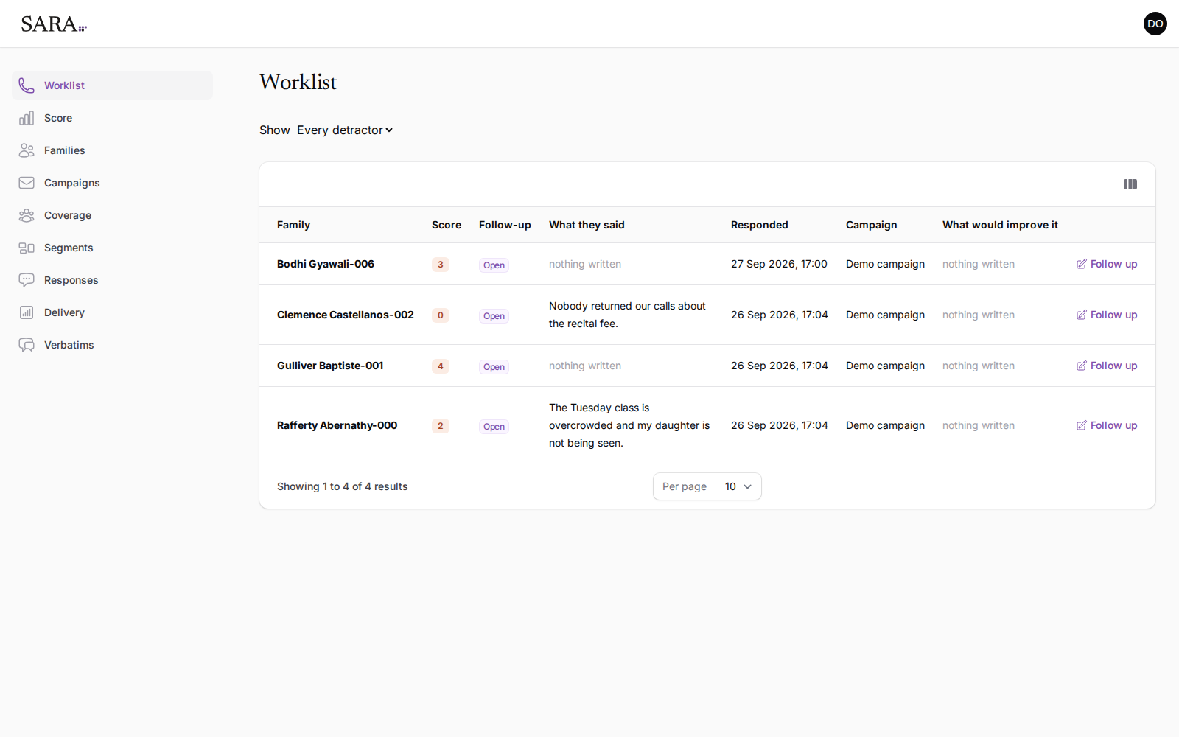Follow up with Clemence Castellanos-002
The image size is (1179, 737).
[x=1107, y=315]
